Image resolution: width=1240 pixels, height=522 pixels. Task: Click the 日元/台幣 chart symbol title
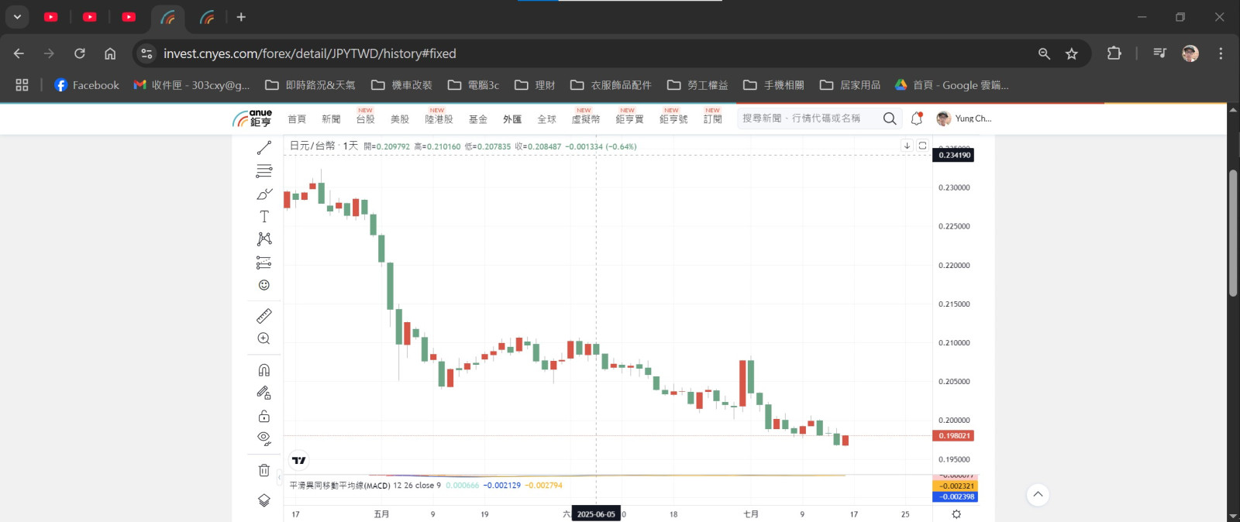(x=312, y=146)
